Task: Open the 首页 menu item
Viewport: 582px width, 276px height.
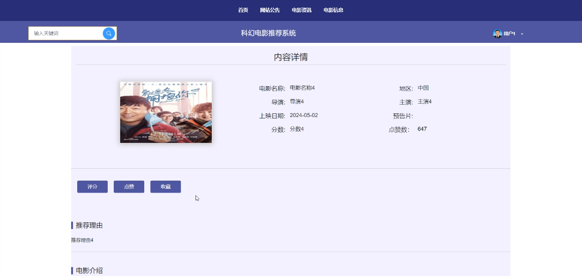Action: pyautogui.click(x=243, y=10)
